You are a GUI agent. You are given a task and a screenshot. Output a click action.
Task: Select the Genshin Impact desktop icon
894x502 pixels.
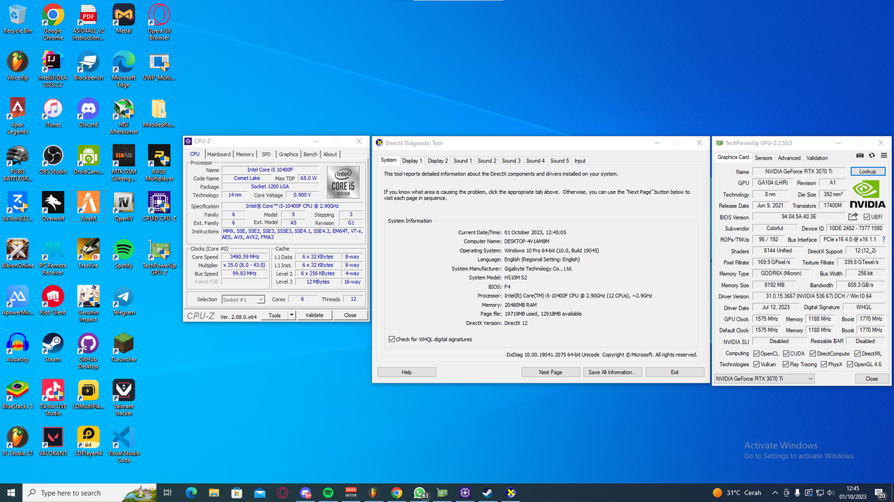(x=89, y=304)
